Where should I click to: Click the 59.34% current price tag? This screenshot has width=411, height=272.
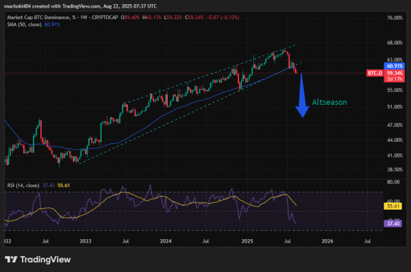pos(395,73)
